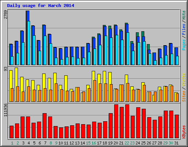This screenshot has height=147, width=188.
Task: Click the green hits bar for day 26
Action: coord(148,47)
